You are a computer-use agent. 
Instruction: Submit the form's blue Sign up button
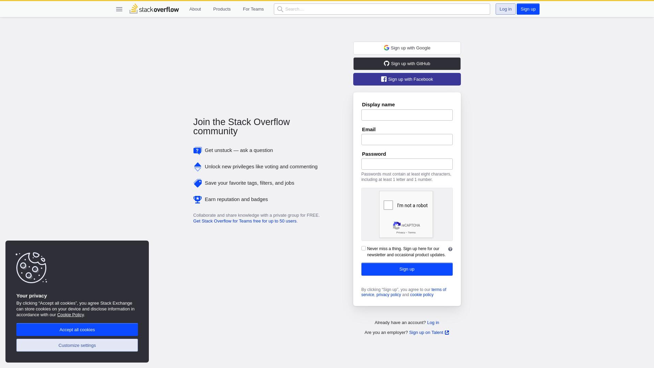[407, 269]
